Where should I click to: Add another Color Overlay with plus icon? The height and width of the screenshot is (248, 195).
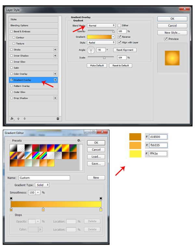tap(55, 74)
